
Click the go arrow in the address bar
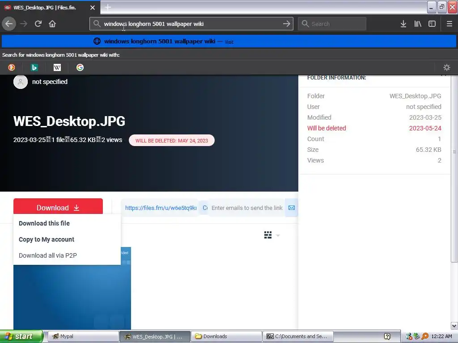pyautogui.click(x=287, y=24)
